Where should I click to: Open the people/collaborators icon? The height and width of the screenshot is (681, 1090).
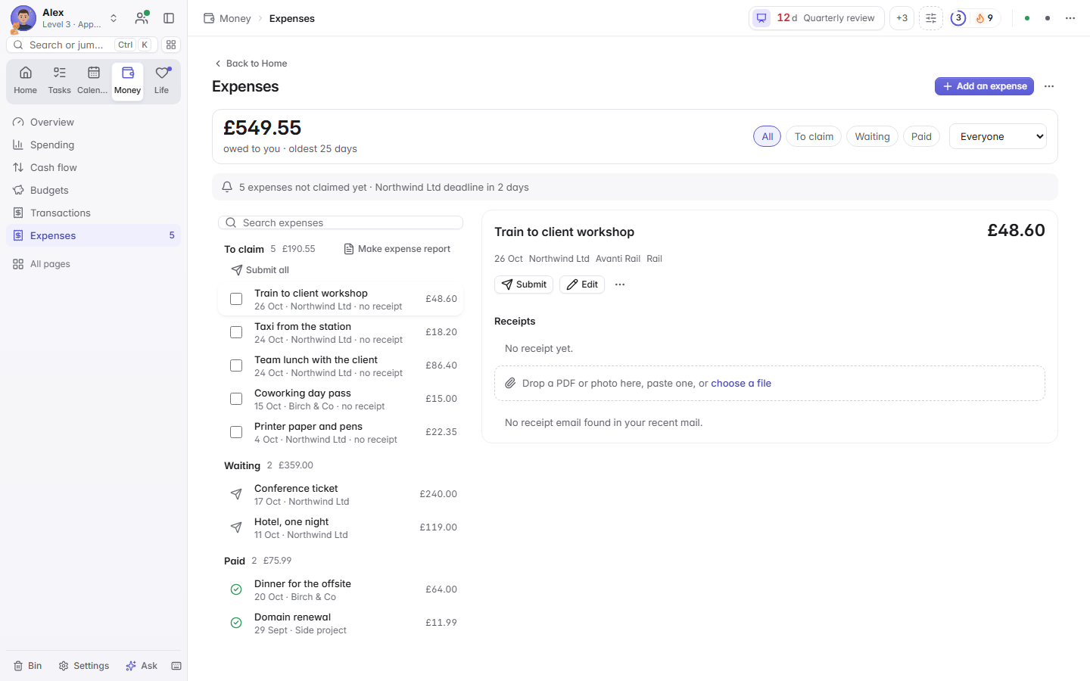(x=142, y=18)
